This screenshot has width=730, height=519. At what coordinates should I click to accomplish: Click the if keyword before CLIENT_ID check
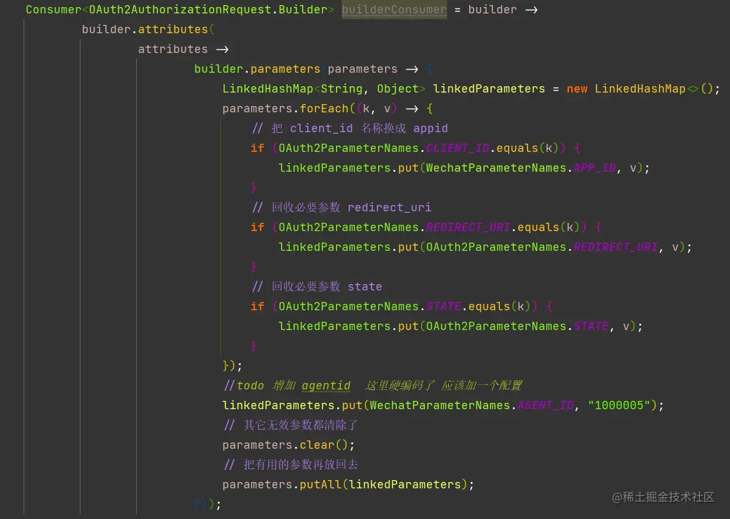(x=257, y=148)
